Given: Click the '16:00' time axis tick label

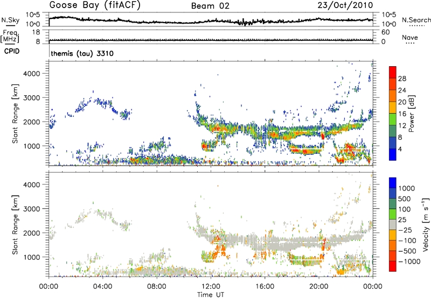Looking at the screenshot, I should [265, 287].
